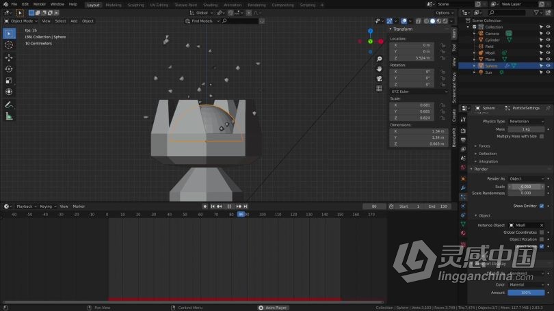Expand the Integration subpanel
The width and height of the screenshot is (554, 311).
486,161
